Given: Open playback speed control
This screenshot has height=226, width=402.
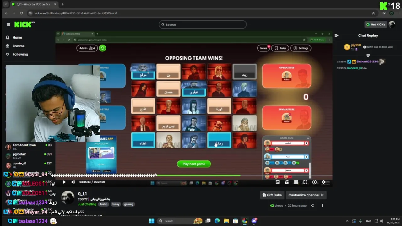Looking at the screenshot, I should point(314,182).
